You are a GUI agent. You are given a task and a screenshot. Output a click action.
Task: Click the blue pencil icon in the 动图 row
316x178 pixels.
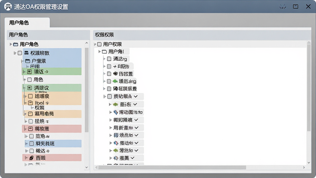point(116,112)
